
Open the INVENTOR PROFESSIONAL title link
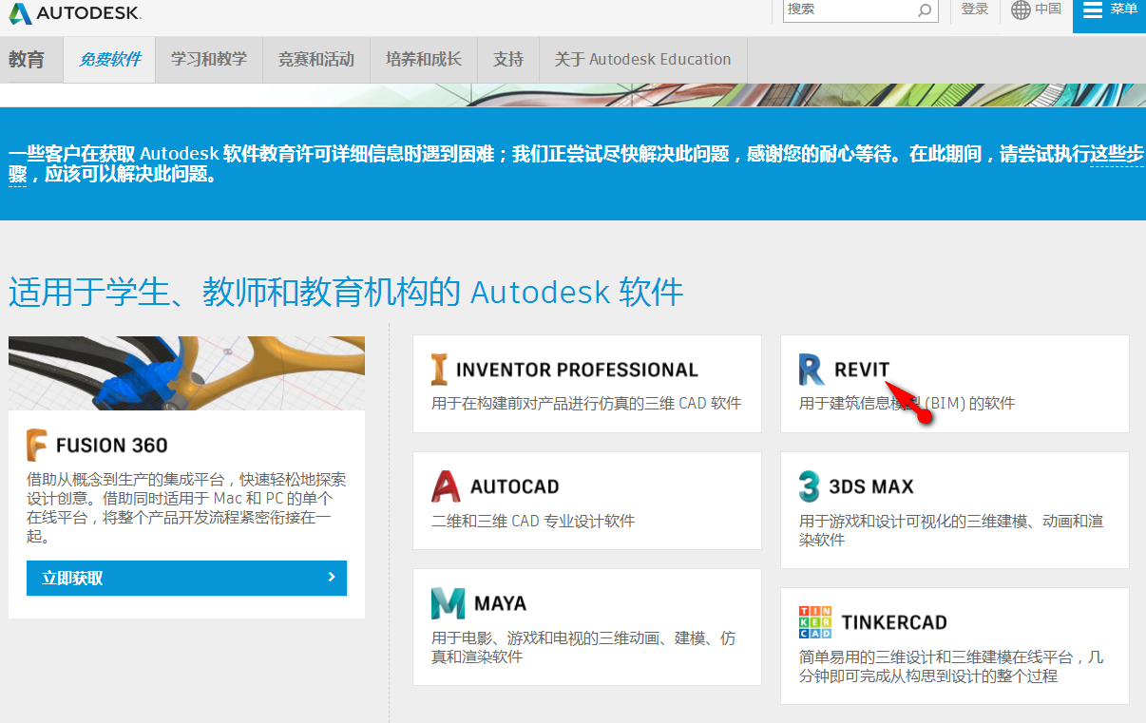click(577, 371)
